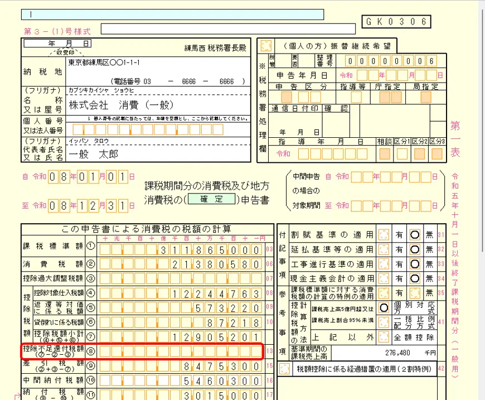Click the white field beside 第3-(1)号様式
Image resolution: width=485 pixels, height=400 pixels.
228,29
